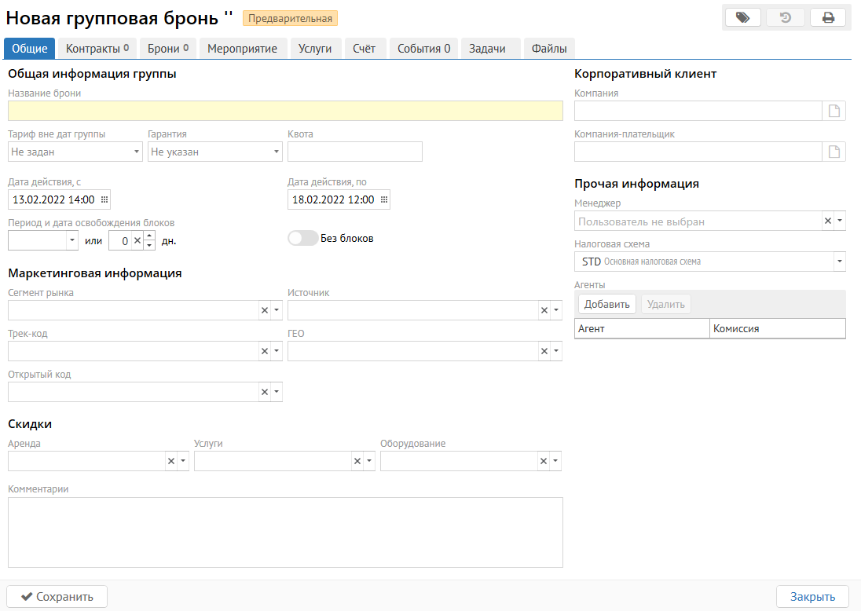
Task: Click document icon beside Компания field
Action: tap(834, 111)
